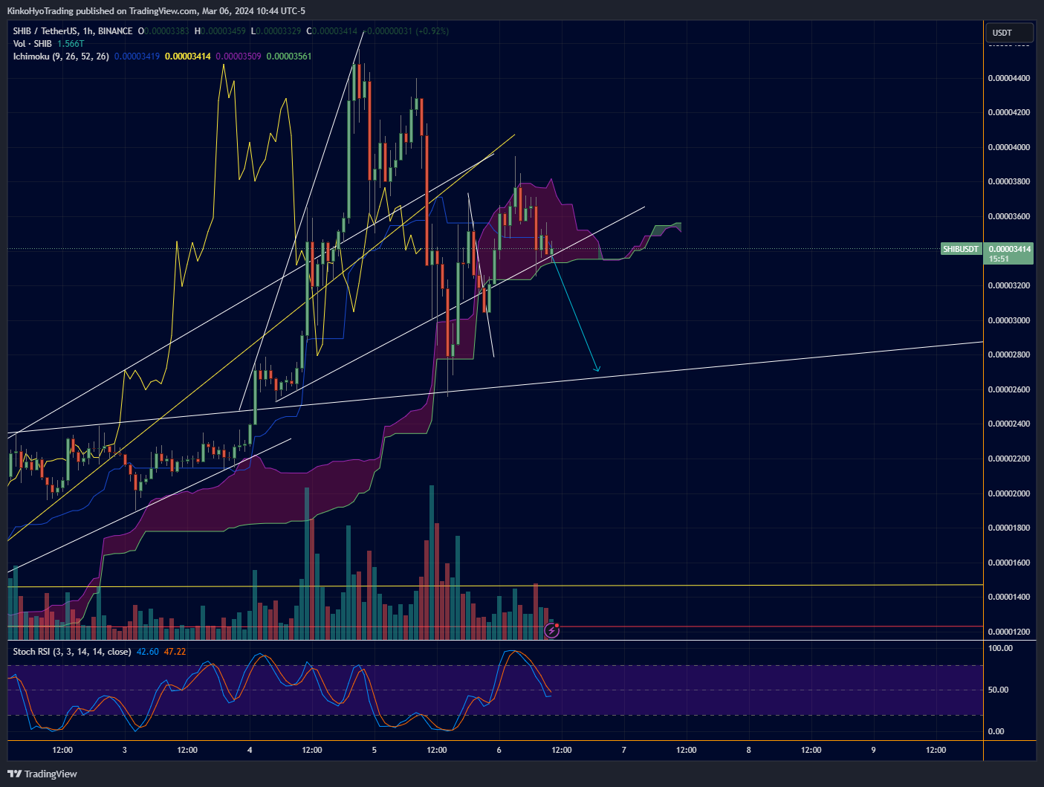Open the USDT currency selector
The image size is (1044, 787).
[1009, 33]
